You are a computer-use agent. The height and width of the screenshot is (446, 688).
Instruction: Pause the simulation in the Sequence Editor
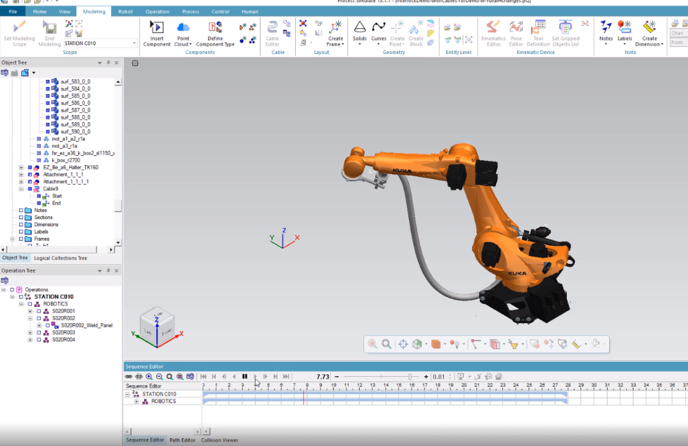click(x=244, y=376)
